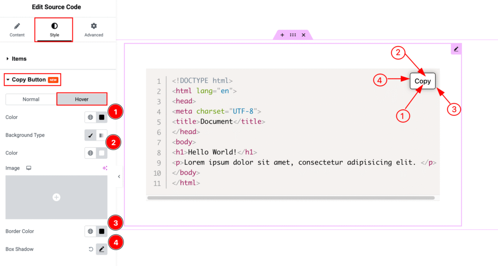Viewport: 498px width, 266px height.
Task: Click the title Document code line
Action: point(218,121)
